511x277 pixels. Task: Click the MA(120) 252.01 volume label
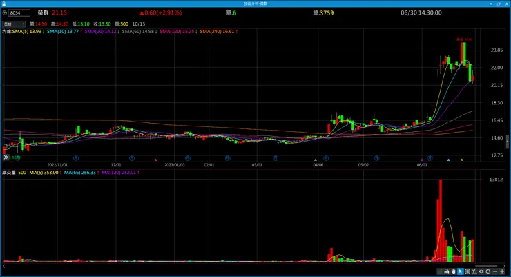tap(119, 173)
